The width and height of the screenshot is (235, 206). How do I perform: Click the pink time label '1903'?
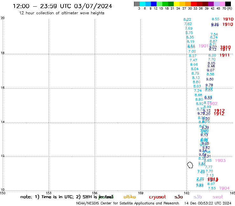(220, 160)
